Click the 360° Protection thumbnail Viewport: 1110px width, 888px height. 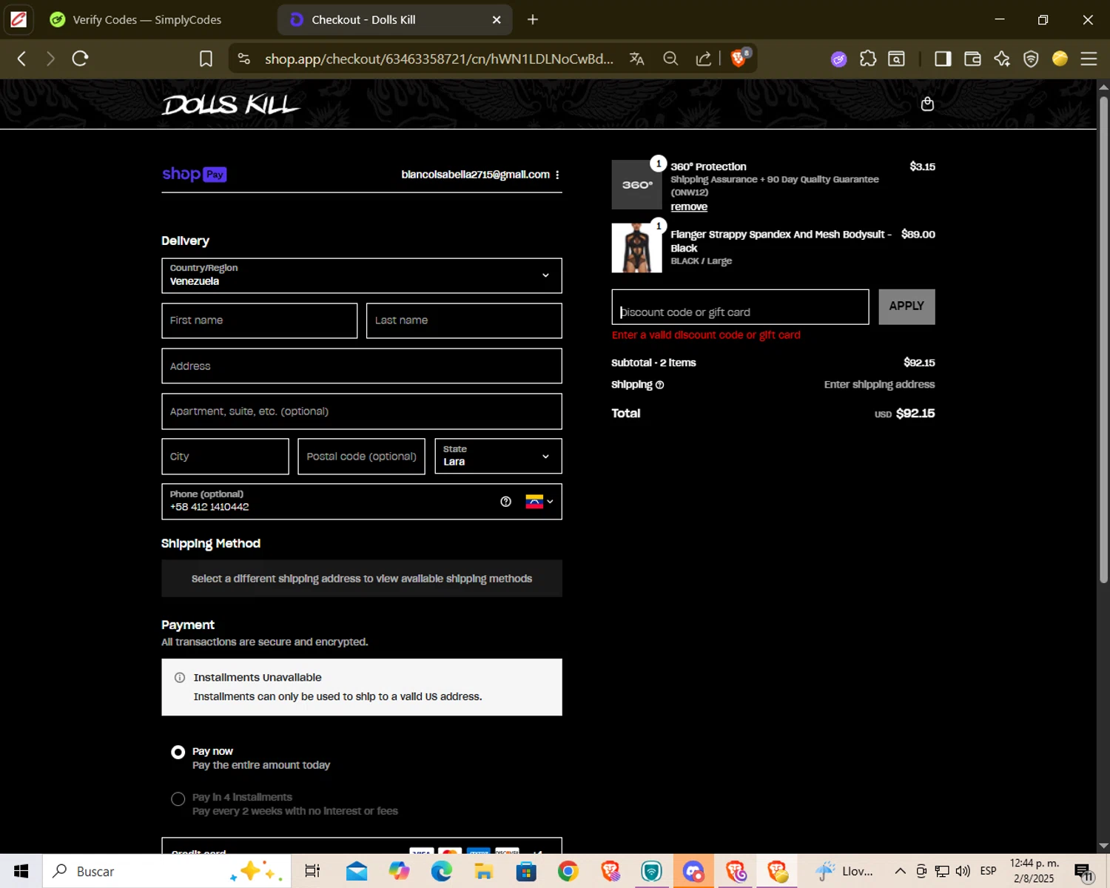point(637,185)
